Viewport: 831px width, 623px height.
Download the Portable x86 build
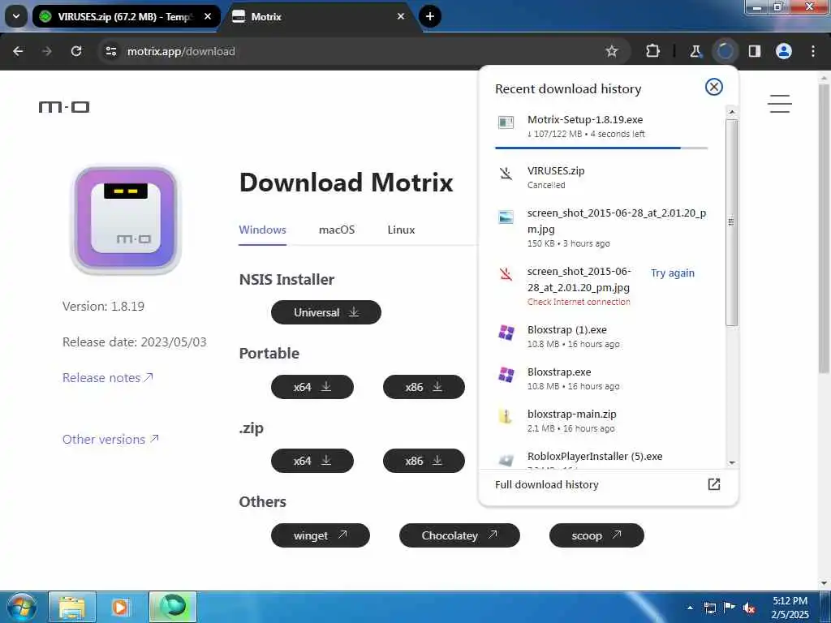pos(424,387)
